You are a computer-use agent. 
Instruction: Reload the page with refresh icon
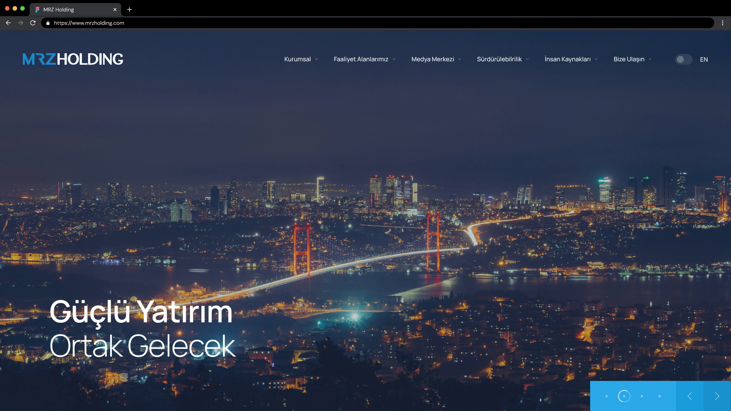pyautogui.click(x=33, y=23)
